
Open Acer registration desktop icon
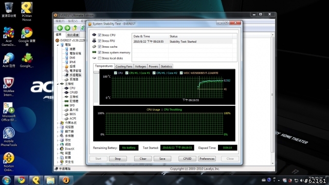pos(9,60)
